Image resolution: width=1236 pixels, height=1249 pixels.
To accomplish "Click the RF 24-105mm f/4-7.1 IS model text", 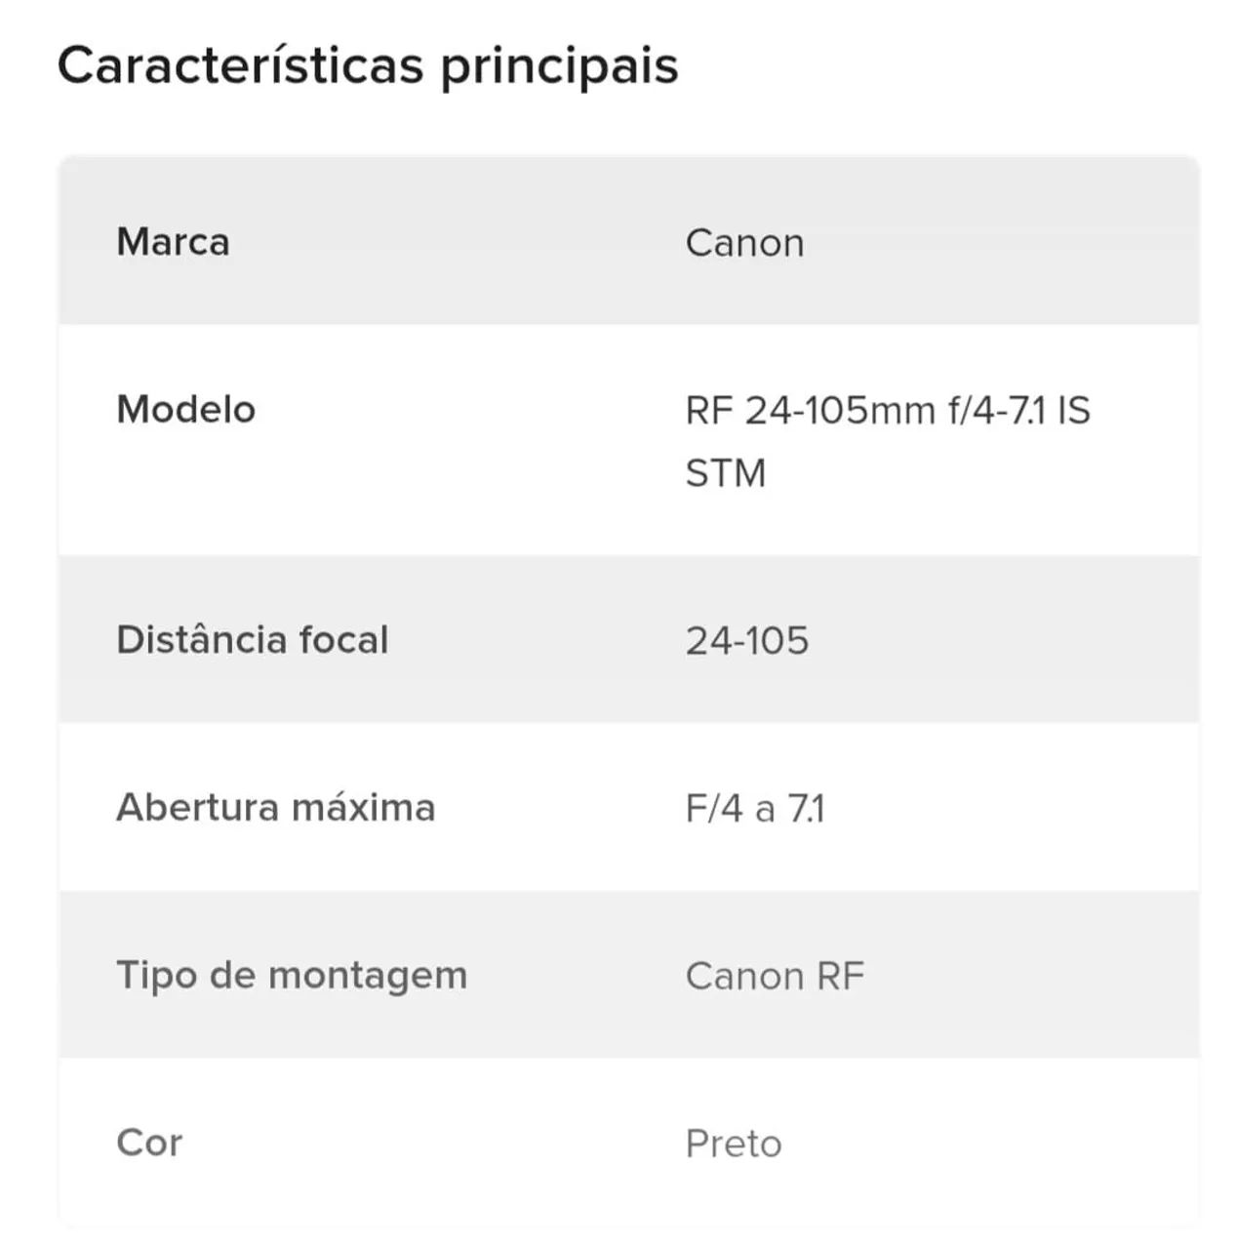I will [x=888, y=410].
